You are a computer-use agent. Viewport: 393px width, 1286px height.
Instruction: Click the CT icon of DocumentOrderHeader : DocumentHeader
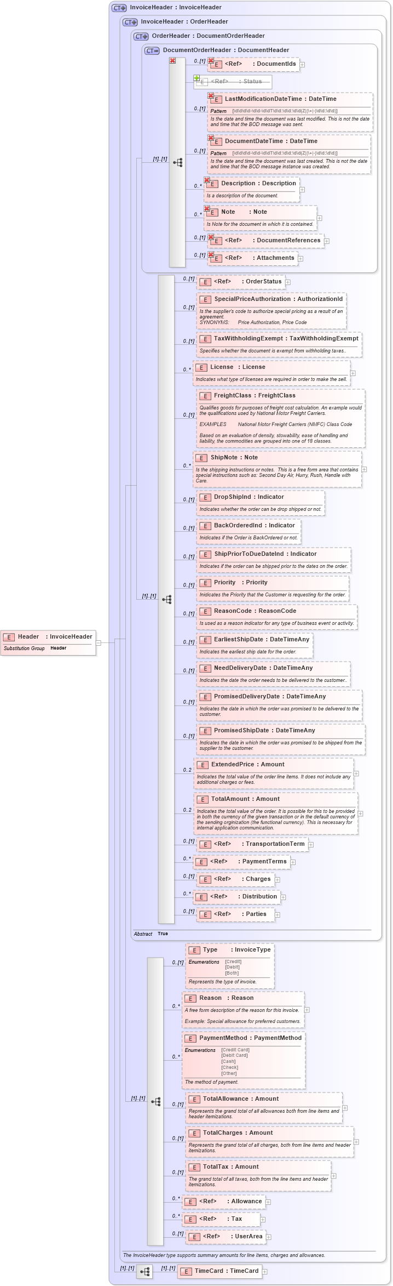pyautogui.click(x=152, y=50)
